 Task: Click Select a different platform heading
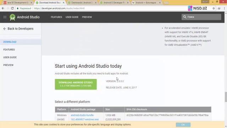[72, 102]
